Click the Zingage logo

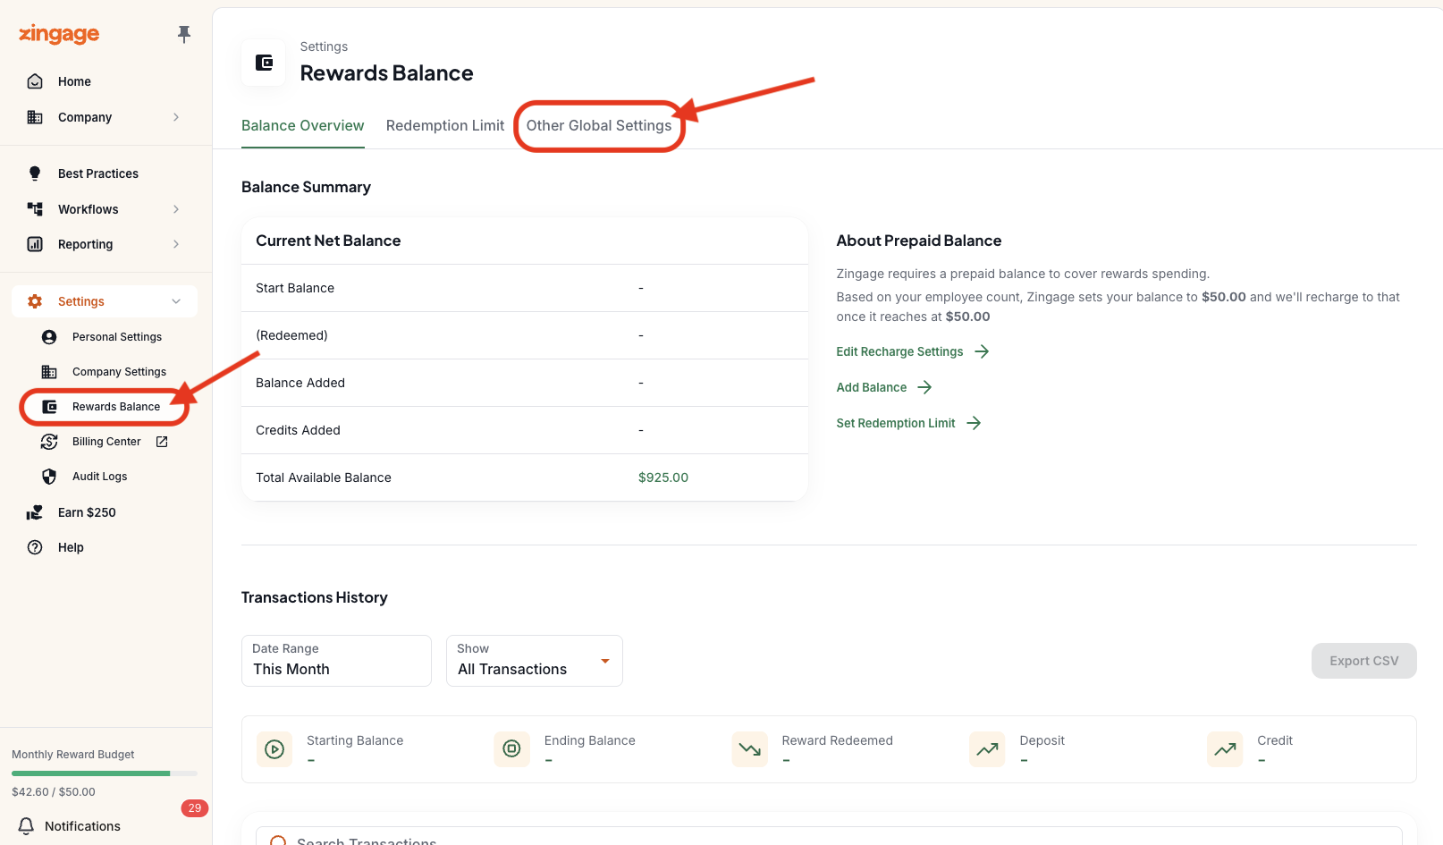click(59, 34)
